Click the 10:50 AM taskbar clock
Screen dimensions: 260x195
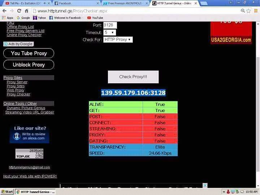click(251, 192)
